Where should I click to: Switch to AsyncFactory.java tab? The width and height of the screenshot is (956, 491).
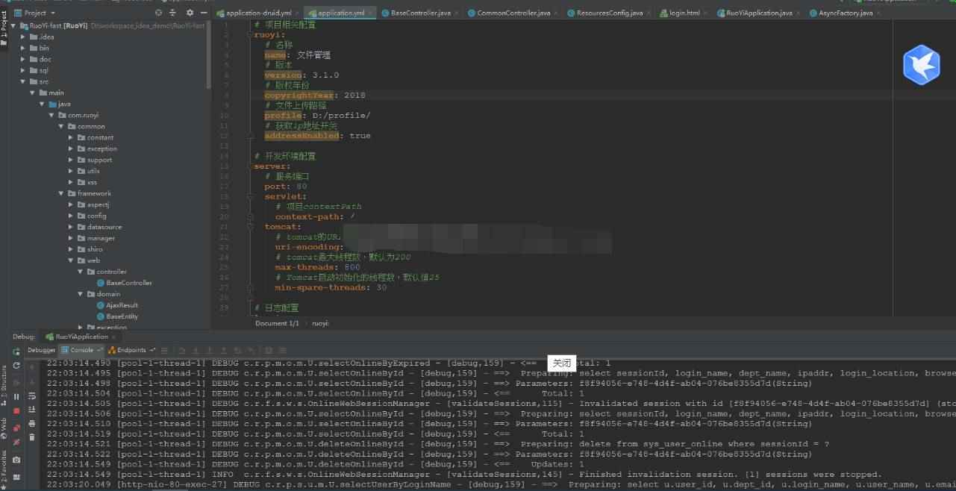point(844,13)
